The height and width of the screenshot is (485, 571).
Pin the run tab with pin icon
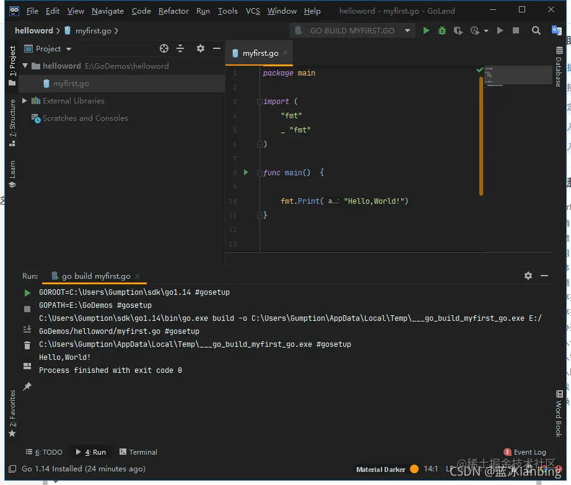(27, 387)
